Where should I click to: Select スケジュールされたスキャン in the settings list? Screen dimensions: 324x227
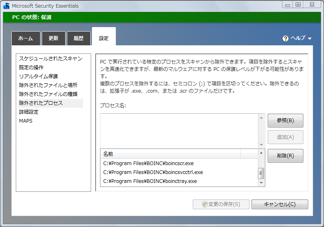51,59
